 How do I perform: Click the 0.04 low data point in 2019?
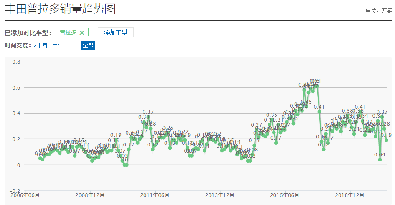380,160
